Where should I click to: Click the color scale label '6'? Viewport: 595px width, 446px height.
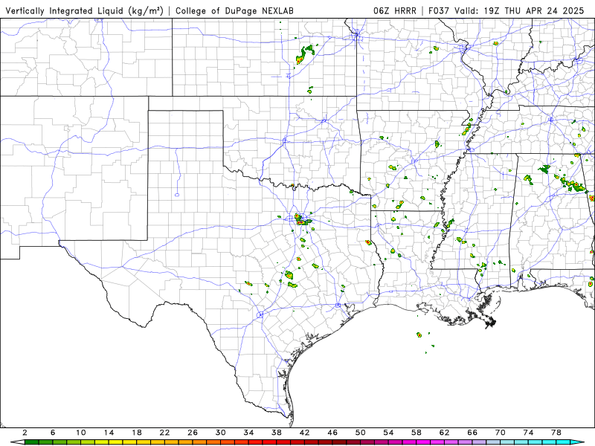pos(53,433)
